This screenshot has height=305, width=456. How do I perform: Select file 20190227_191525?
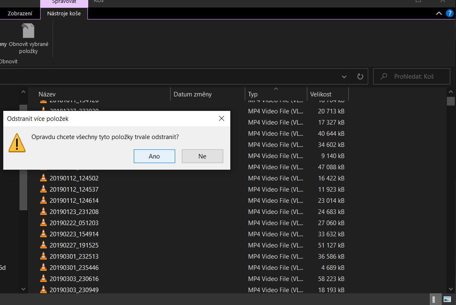(74, 245)
